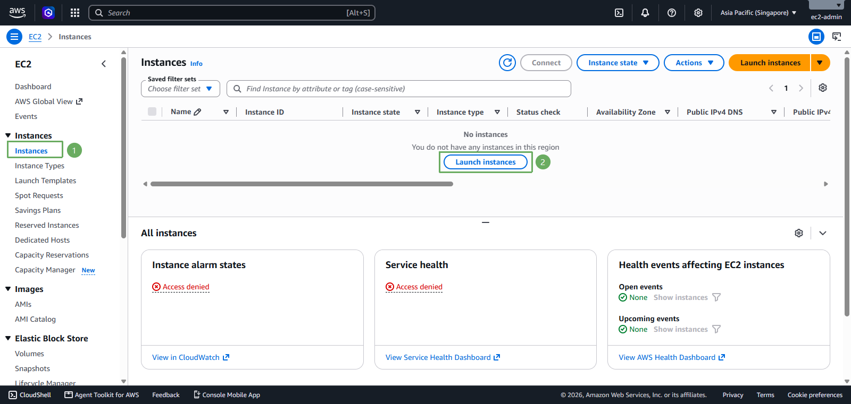Open the Instance state dropdown
Image resolution: width=851 pixels, height=404 pixels.
coord(618,63)
